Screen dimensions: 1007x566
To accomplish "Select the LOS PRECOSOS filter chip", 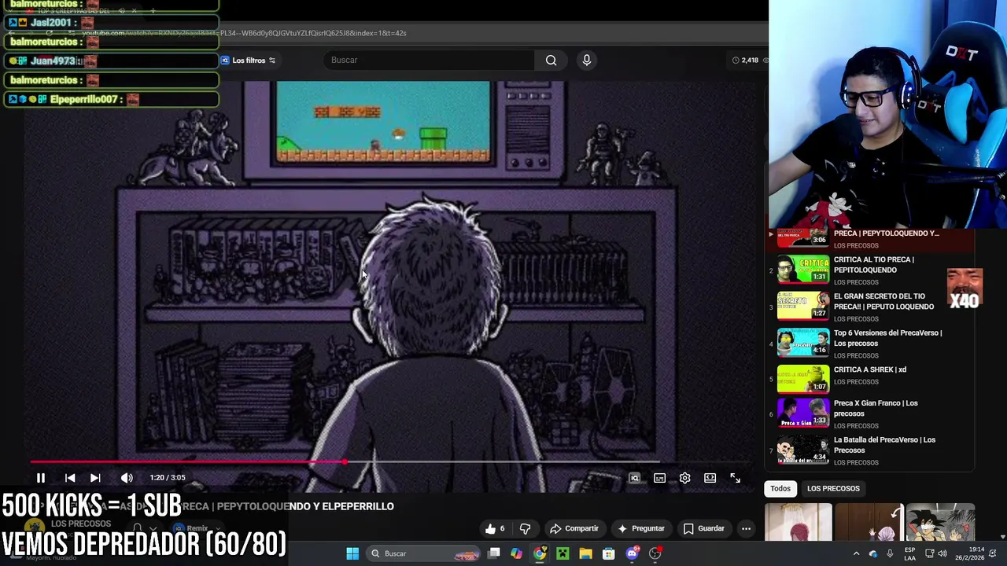I will [x=833, y=488].
